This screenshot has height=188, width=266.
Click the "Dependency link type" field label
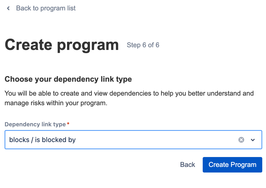coord(35,124)
